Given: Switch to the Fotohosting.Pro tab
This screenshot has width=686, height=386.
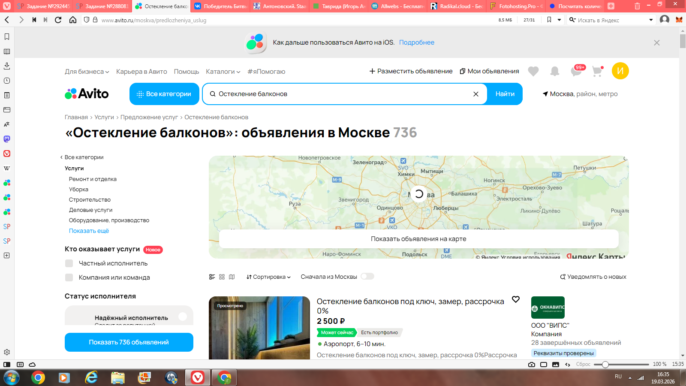Looking at the screenshot, I should tap(516, 6).
